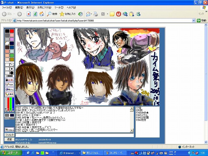The width and height of the screenshot is (208, 156).
Task: Adjust the green RGB slider bar
Action: (11, 104)
